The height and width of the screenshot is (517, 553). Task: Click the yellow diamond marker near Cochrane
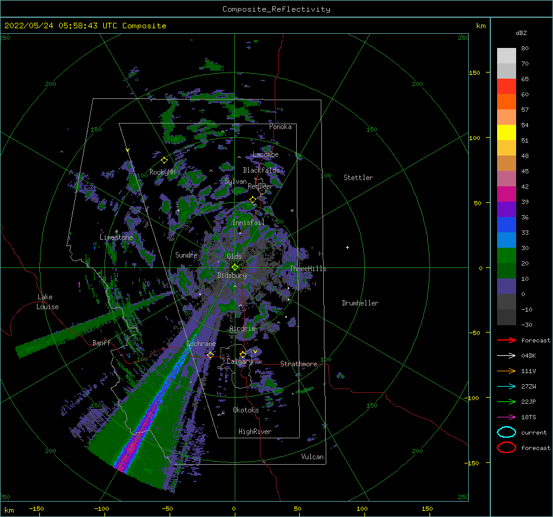tap(210, 355)
